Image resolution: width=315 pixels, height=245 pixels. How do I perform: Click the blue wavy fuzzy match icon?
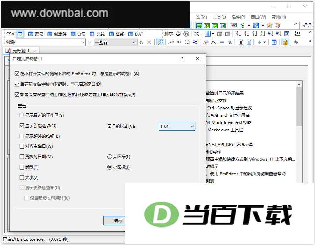[195, 42]
